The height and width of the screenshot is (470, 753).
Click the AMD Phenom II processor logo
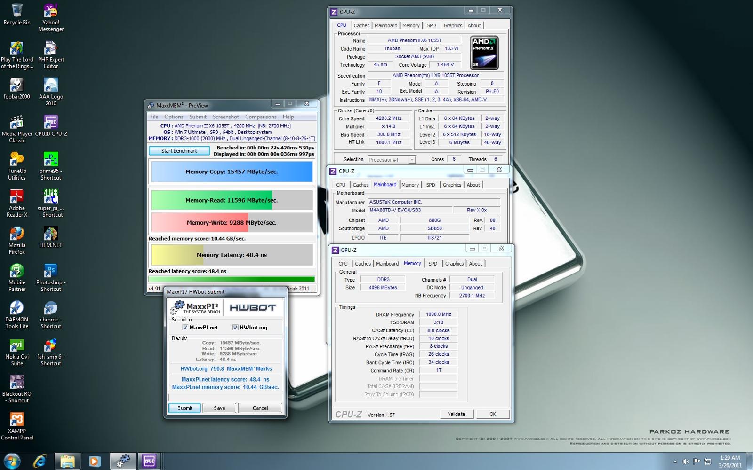[x=484, y=53]
